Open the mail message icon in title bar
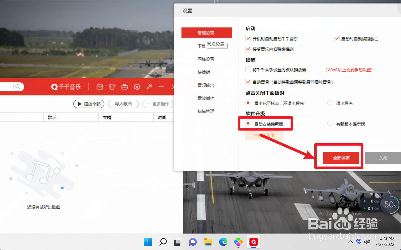 [x=100, y=87]
